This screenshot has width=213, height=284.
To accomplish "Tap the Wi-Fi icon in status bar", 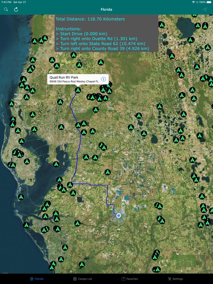I will pos(194,2).
